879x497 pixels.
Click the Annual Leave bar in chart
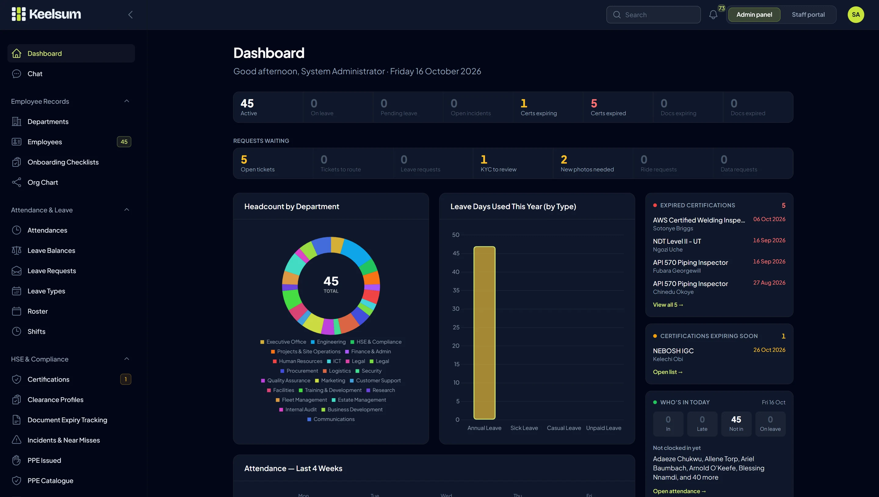point(484,333)
